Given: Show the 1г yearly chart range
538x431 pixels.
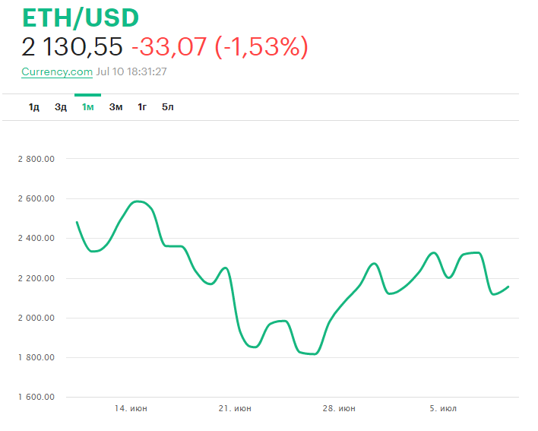Looking at the screenshot, I should [x=142, y=107].
